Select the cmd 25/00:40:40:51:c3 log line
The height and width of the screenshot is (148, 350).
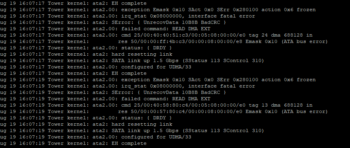[156, 35]
